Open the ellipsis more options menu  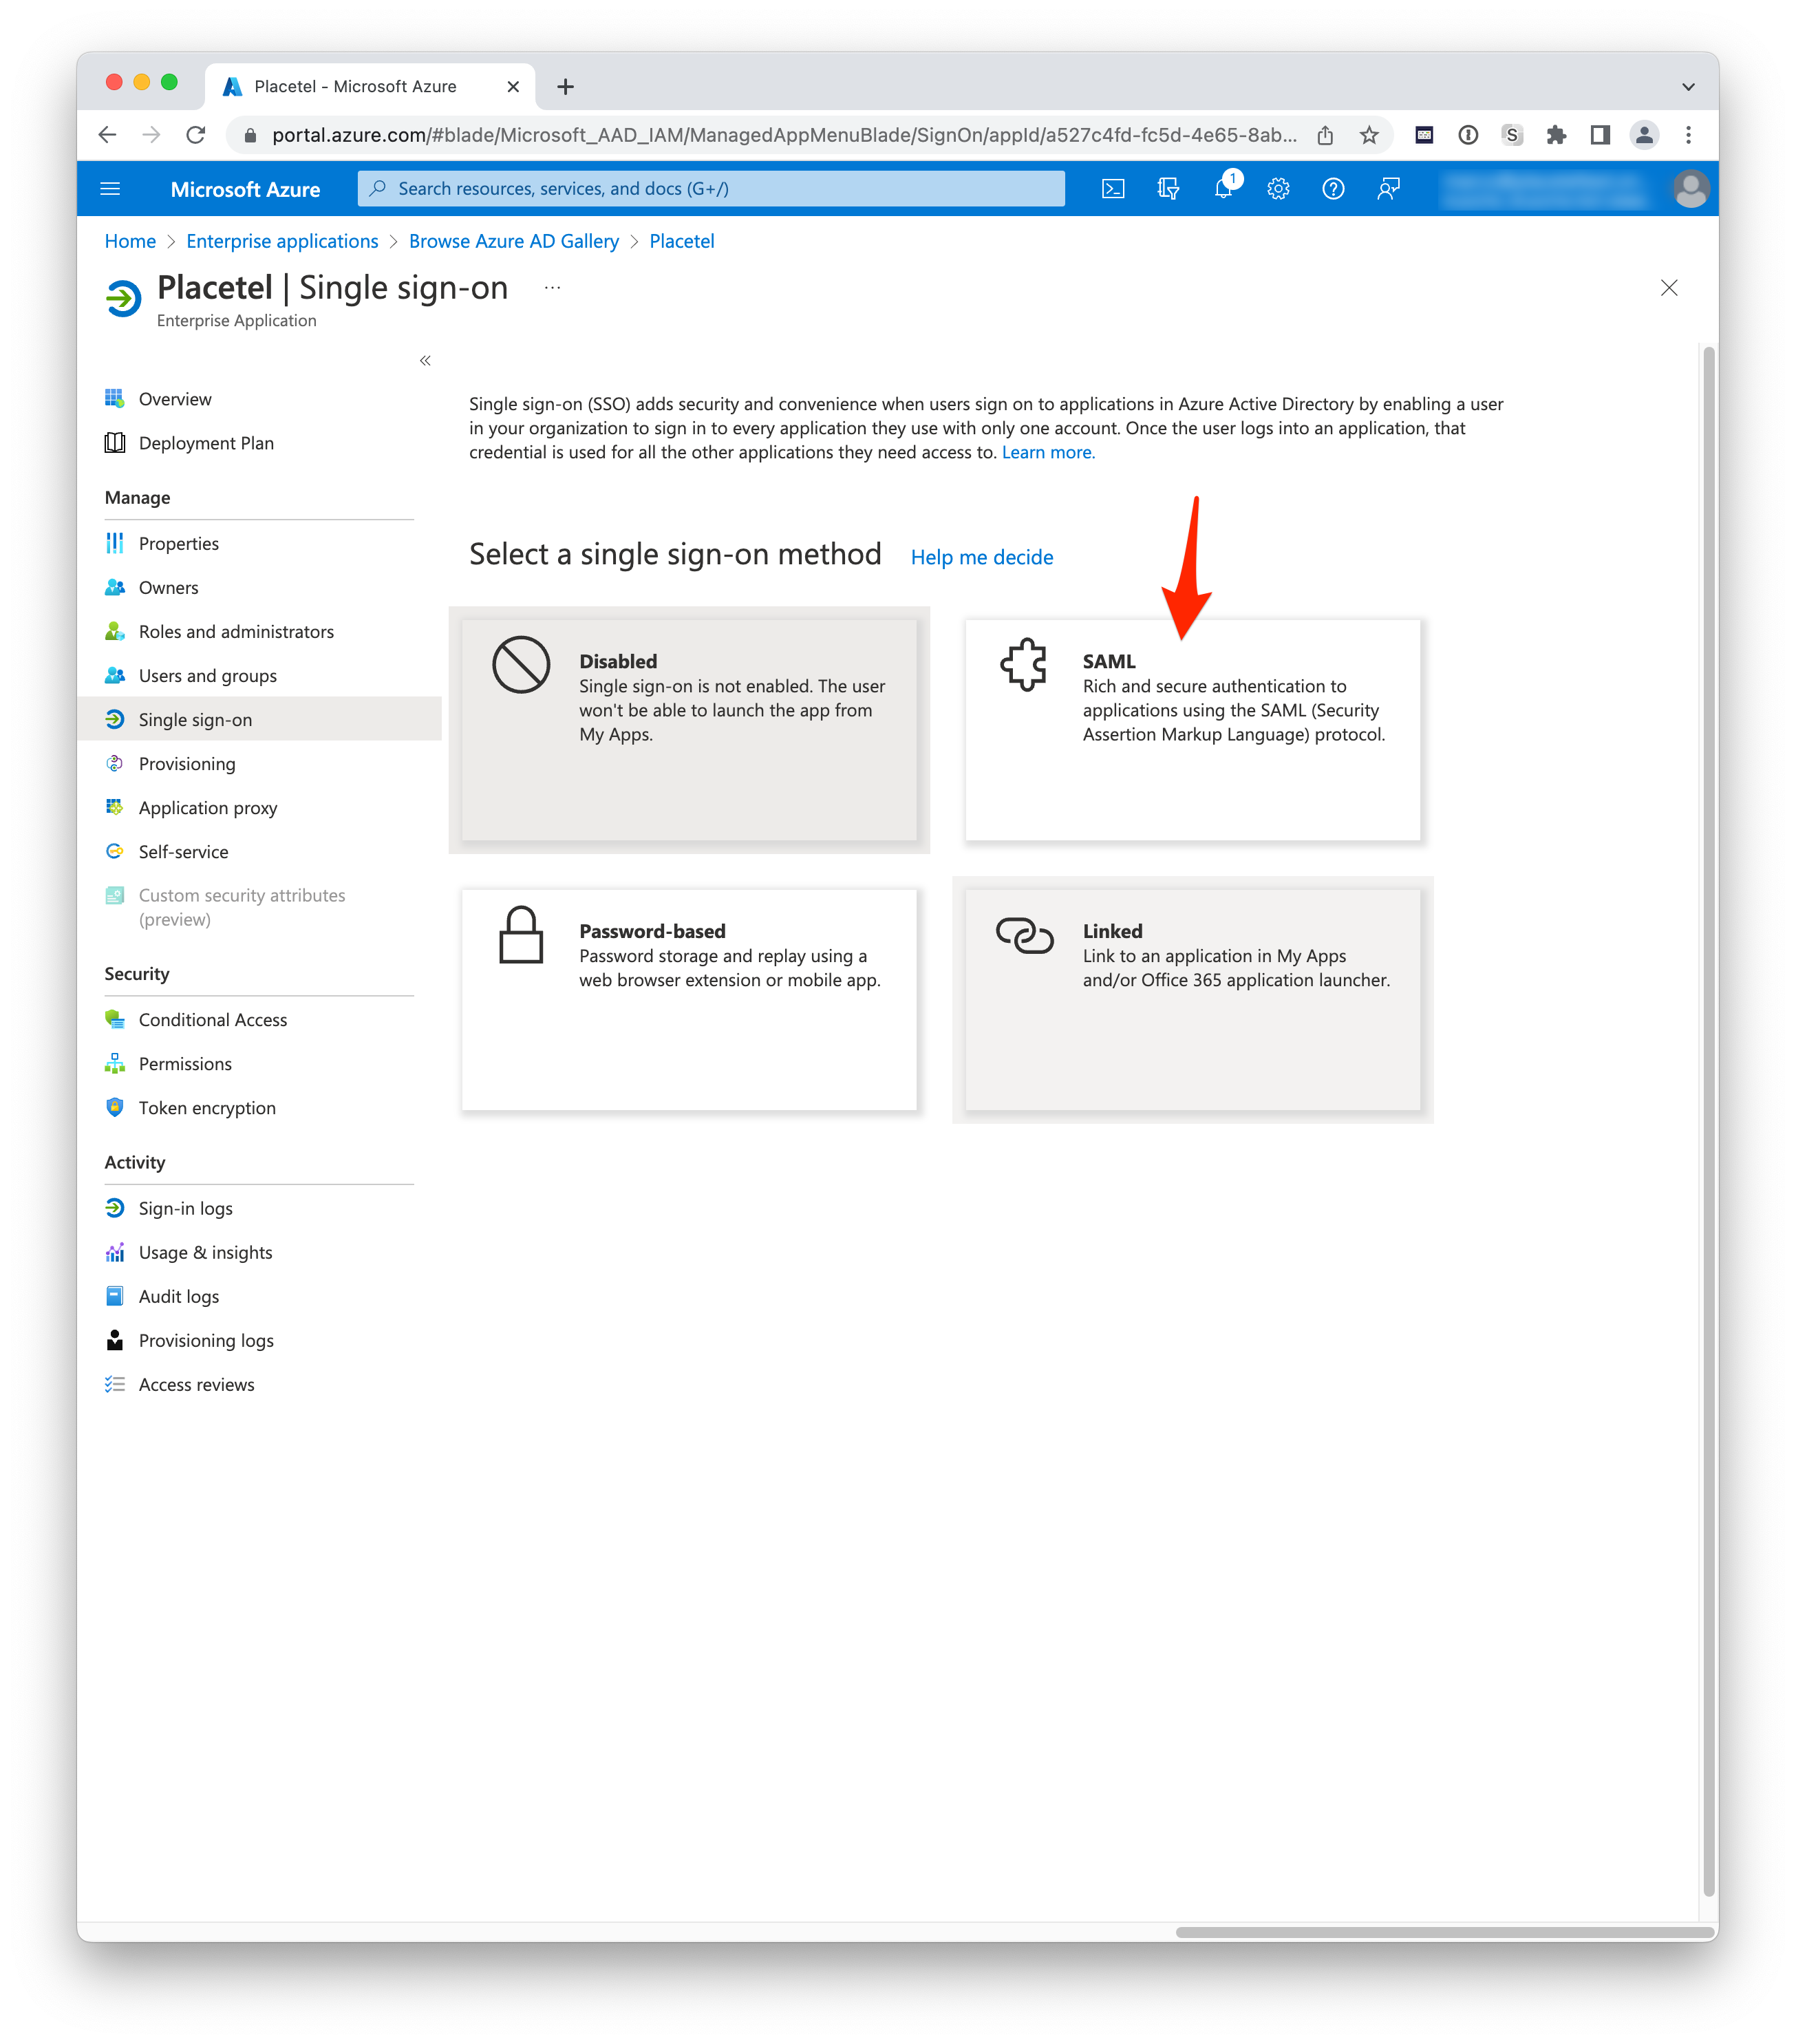point(552,288)
